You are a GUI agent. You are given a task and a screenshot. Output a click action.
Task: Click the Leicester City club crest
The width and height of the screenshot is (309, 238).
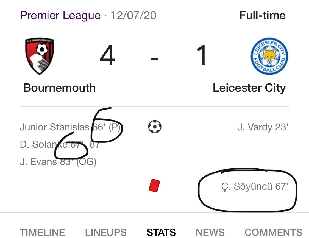tap(269, 56)
